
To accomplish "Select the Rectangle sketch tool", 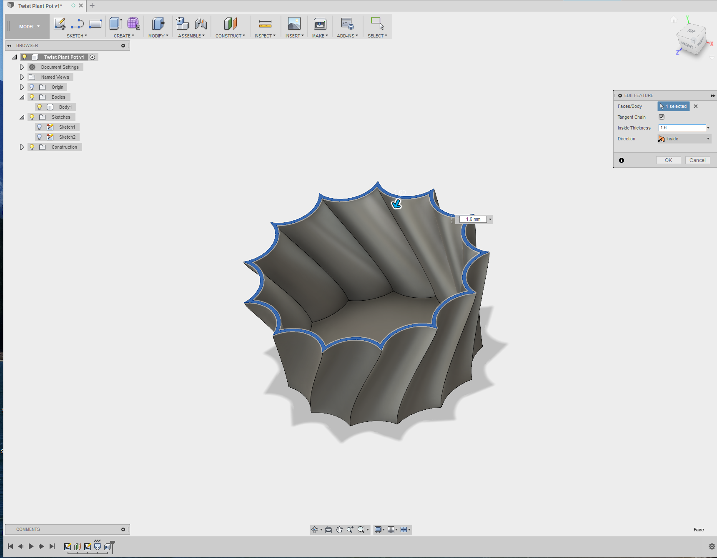I will (x=95, y=24).
